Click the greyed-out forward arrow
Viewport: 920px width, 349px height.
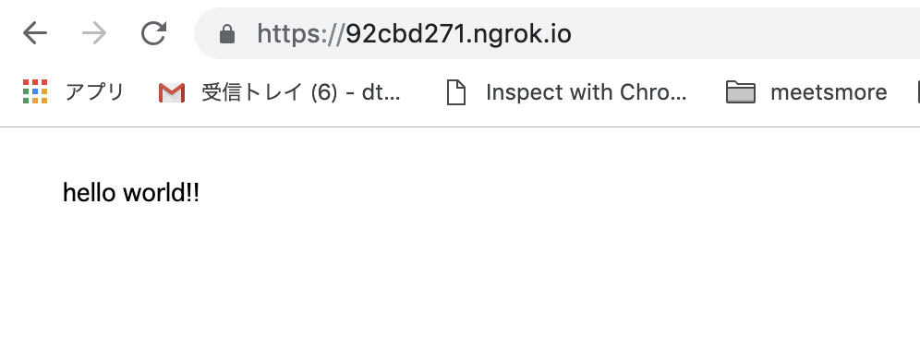[94, 33]
